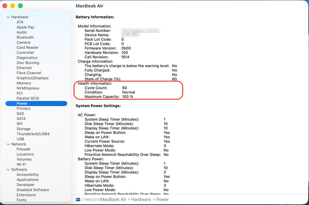Click MacBook Air in the path bar
The image size is (309, 205).
[x=113, y=200]
